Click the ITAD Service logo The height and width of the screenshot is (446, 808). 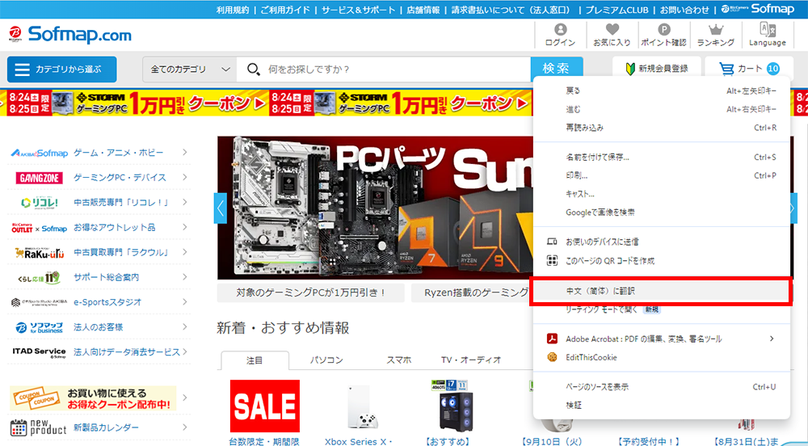click(x=40, y=352)
